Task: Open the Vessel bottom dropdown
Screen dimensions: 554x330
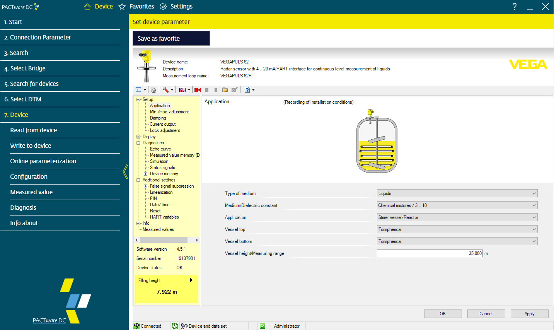Action: click(457, 241)
